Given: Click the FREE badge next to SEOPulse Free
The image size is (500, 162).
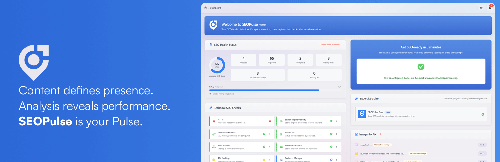Looking at the screenshot, I should [388, 112].
